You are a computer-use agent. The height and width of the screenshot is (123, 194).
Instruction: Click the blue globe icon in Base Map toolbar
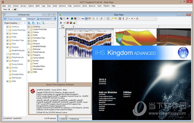(x=68, y=19)
